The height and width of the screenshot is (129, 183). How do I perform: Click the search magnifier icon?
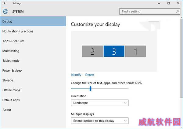click(x=178, y=11)
